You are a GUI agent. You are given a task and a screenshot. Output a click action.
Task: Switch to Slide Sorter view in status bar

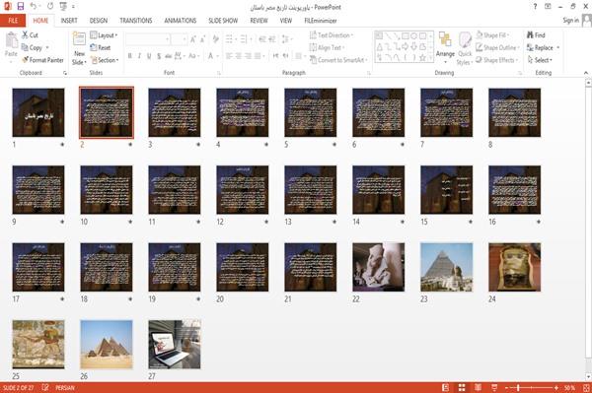point(462,388)
